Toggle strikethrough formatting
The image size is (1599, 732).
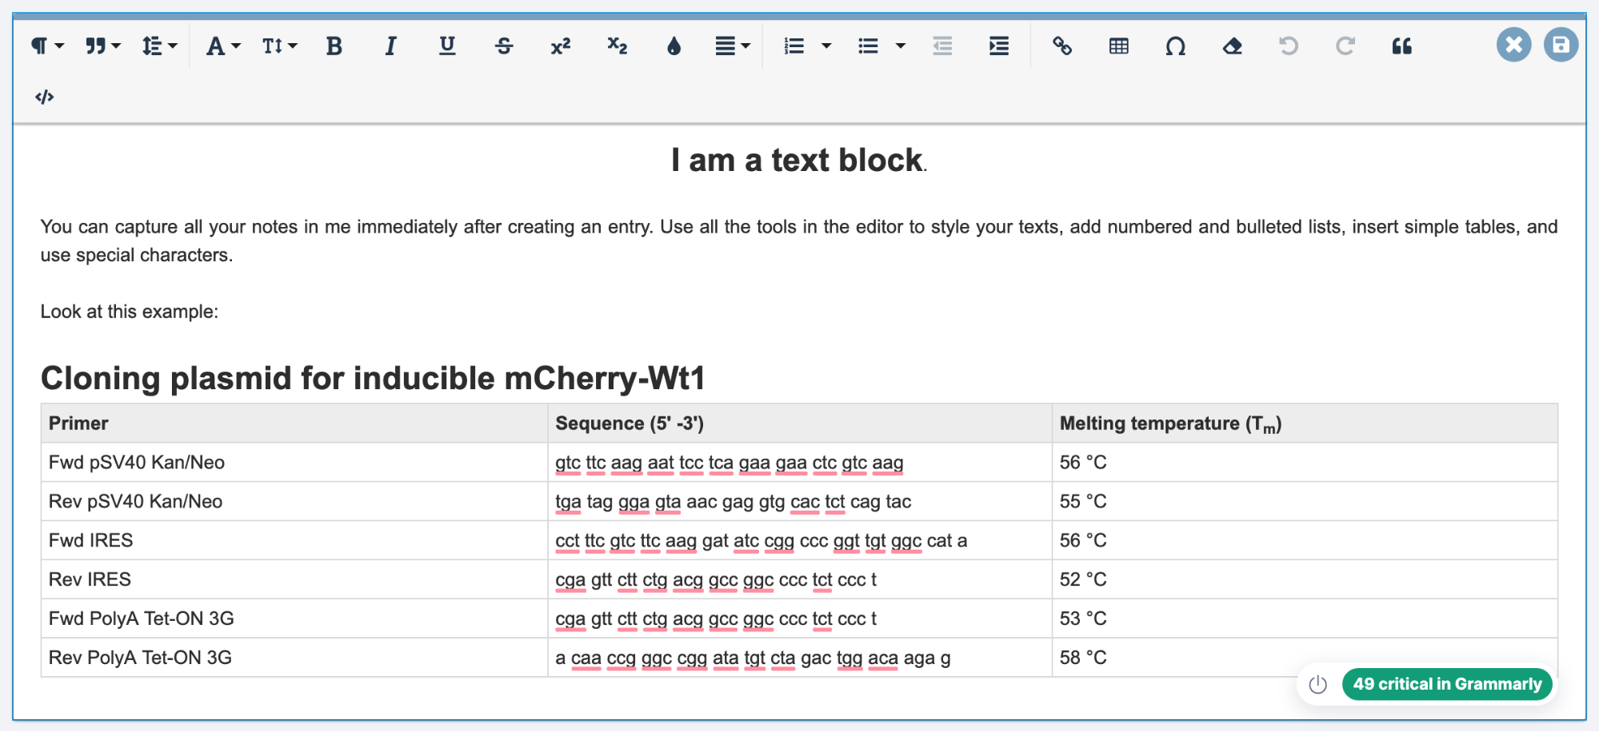(504, 46)
